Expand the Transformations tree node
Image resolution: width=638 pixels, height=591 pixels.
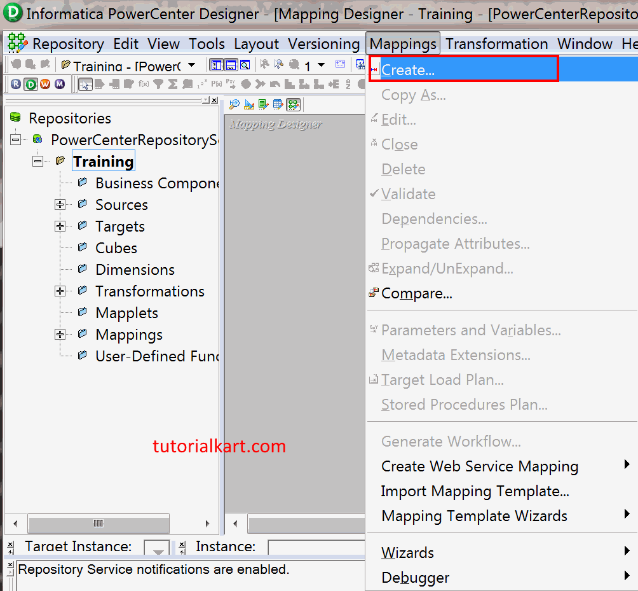(60, 291)
